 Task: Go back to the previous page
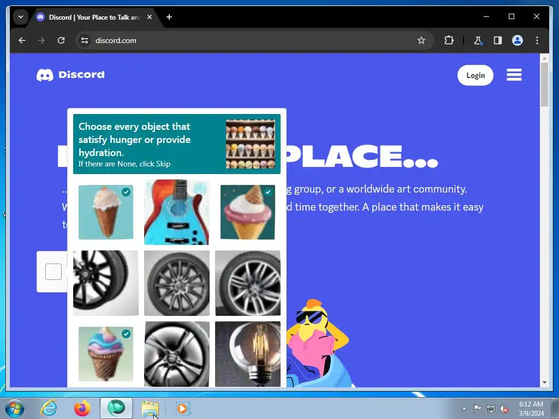point(22,40)
